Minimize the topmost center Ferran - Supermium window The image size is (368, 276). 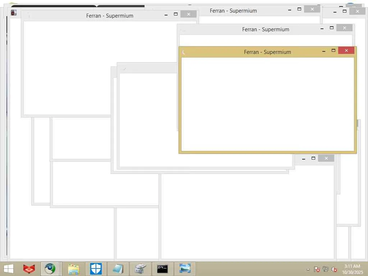(290, 9)
